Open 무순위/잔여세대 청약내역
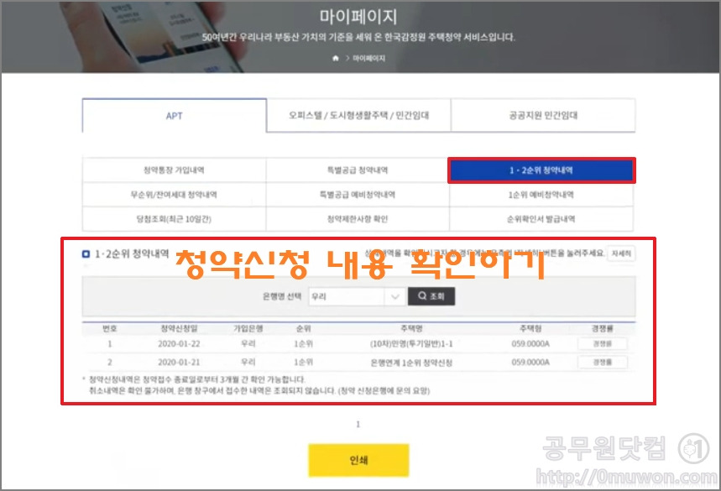The height and width of the screenshot is (491, 721). click(175, 195)
